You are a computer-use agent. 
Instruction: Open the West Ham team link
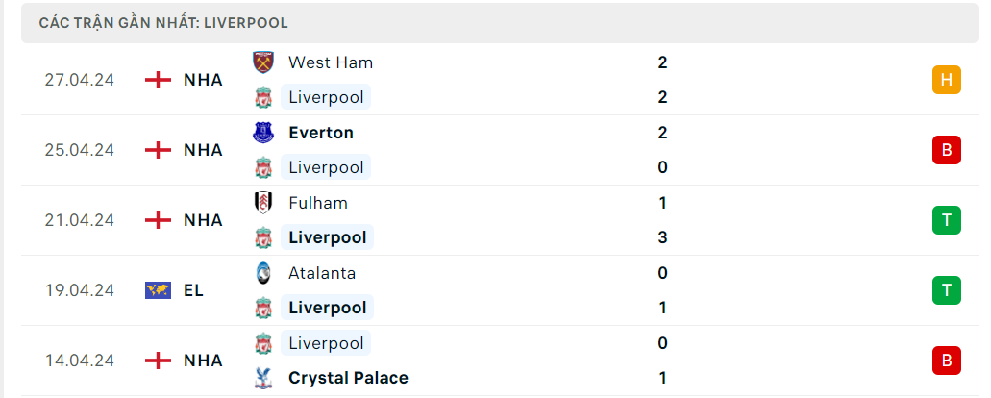[x=330, y=62]
